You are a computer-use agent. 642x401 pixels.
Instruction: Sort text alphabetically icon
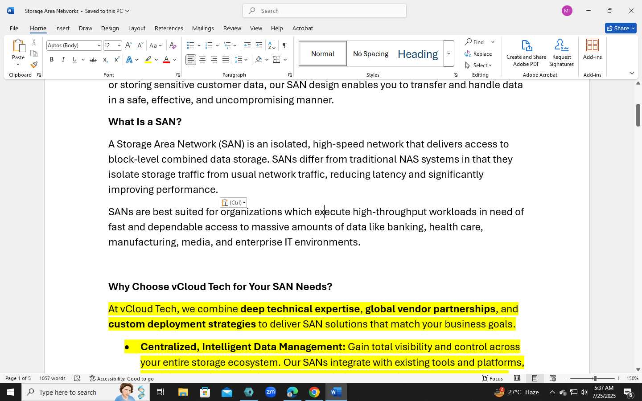[272, 45]
